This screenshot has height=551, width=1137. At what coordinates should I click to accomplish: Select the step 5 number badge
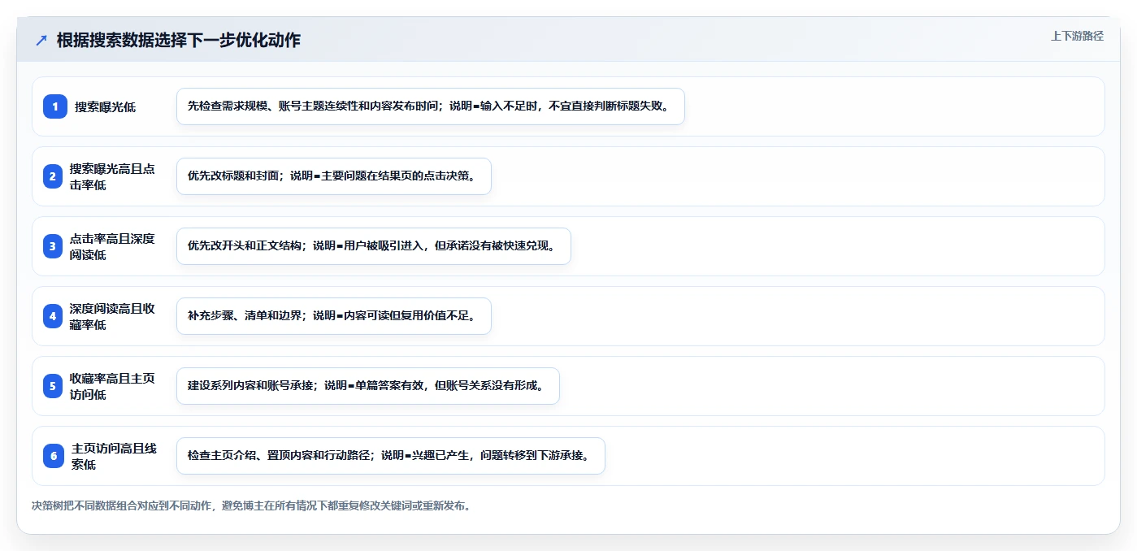tap(53, 386)
